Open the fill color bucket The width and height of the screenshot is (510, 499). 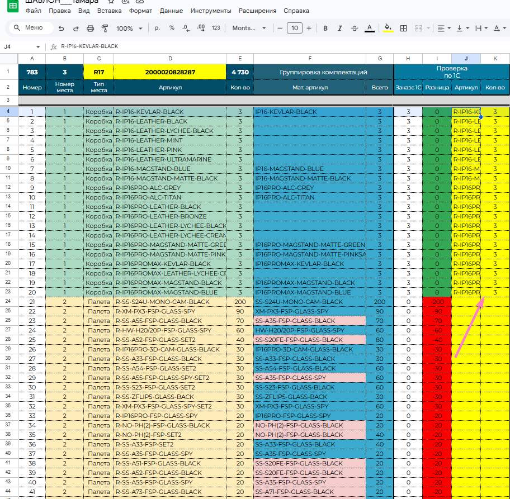pyautogui.click(x=388, y=28)
